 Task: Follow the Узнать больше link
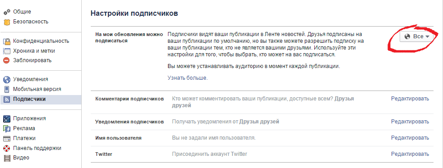click(x=187, y=78)
